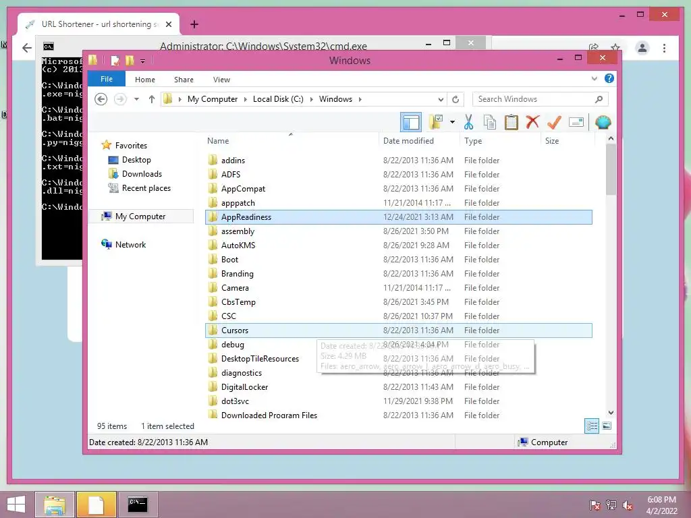Expand the ribbon with the chevron
This screenshot has height=518, width=691.
point(594,79)
